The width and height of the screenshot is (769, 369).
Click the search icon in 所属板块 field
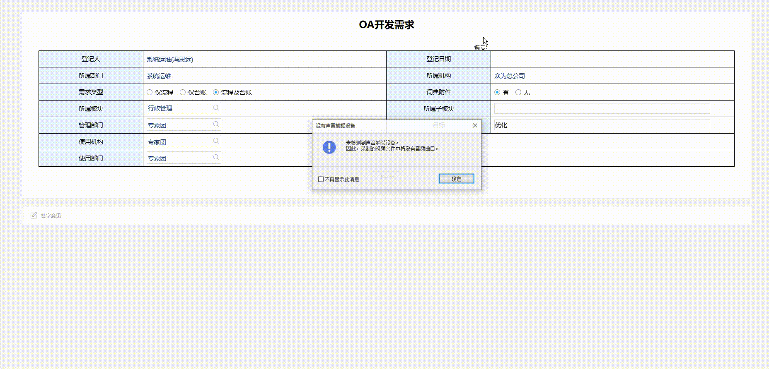216,108
